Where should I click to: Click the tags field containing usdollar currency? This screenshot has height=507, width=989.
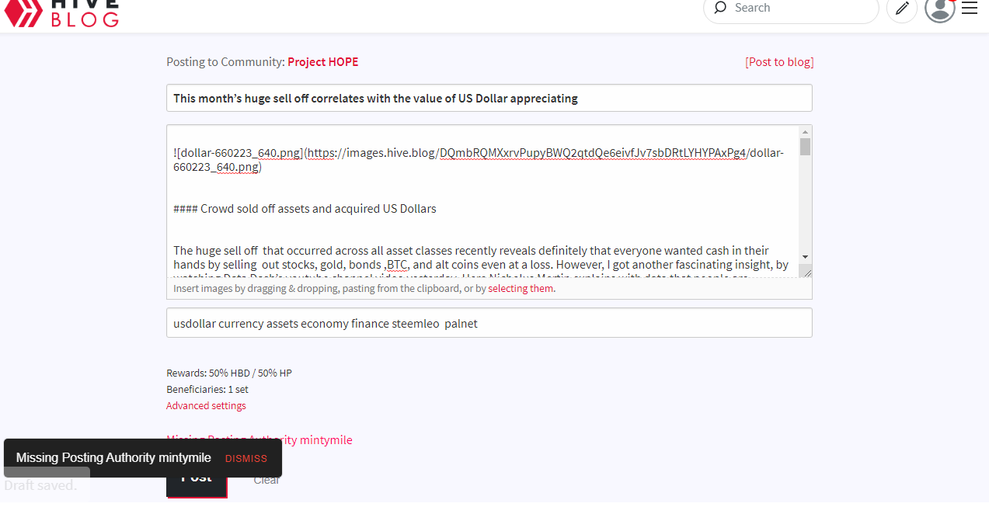489,323
